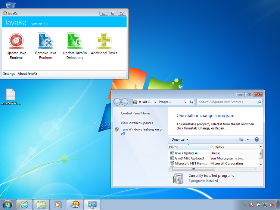Click the power plug tray icon
280x210 pixels.
pos(258,205)
